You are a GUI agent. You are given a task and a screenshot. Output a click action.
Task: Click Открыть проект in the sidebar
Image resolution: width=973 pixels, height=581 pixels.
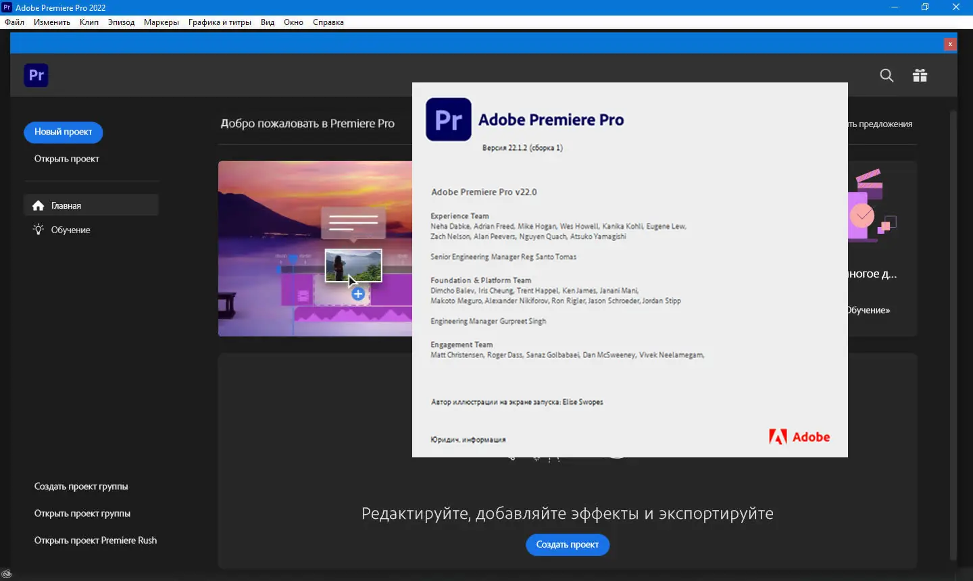[67, 159]
